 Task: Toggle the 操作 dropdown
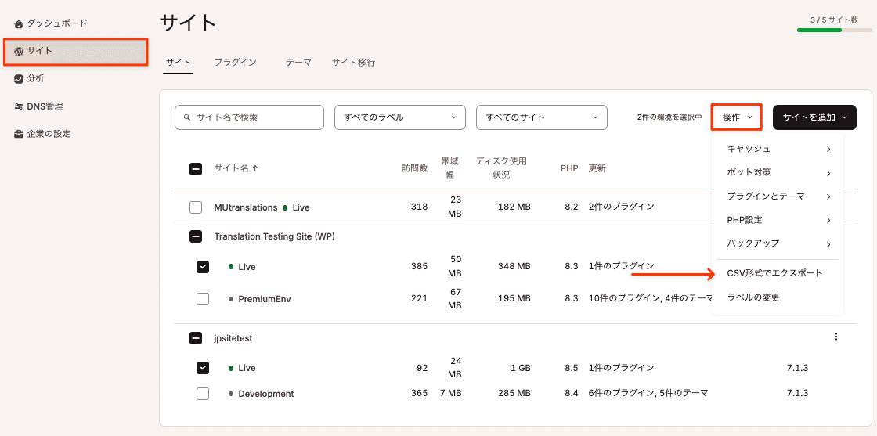click(x=737, y=117)
